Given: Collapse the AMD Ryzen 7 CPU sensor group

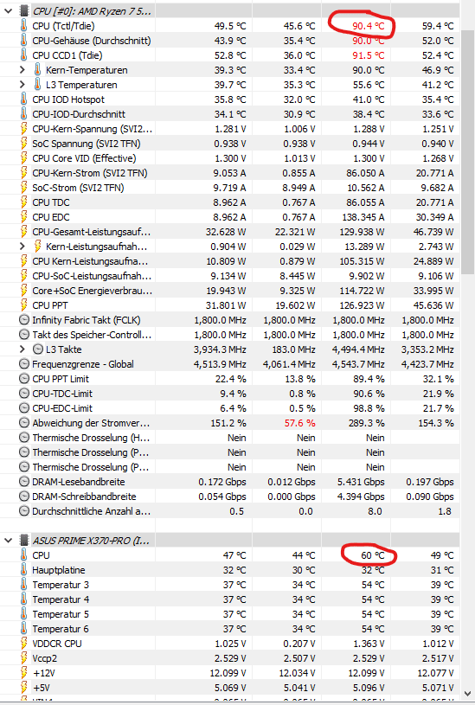Looking at the screenshot, I should coord(9,11).
